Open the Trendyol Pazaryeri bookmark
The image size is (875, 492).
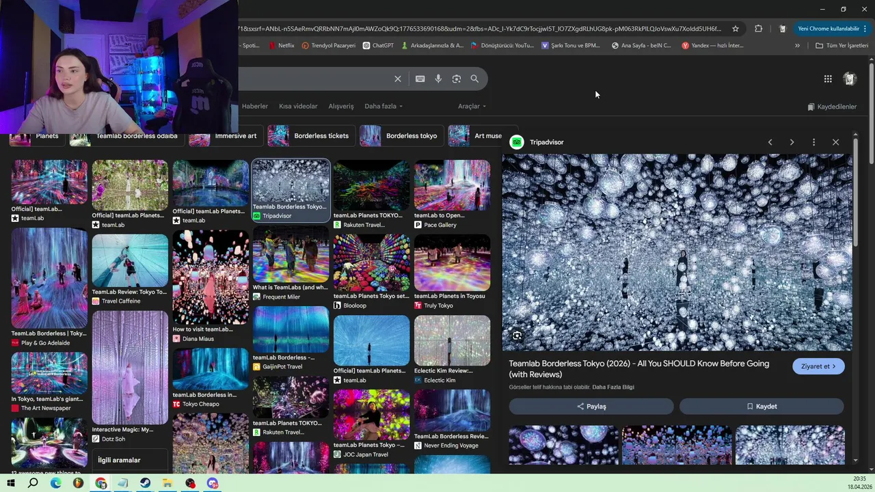tap(329, 46)
